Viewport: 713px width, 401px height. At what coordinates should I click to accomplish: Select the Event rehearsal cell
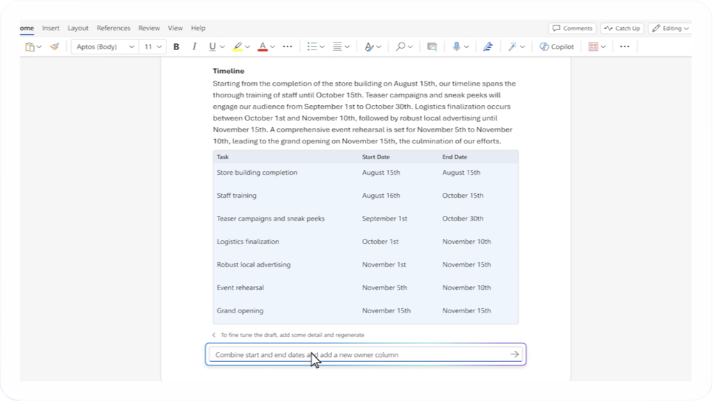(240, 288)
